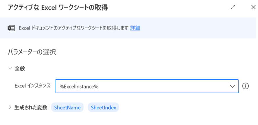Click the %ExcelInstance% value text
This screenshot has height=125, width=258.
pos(79,87)
